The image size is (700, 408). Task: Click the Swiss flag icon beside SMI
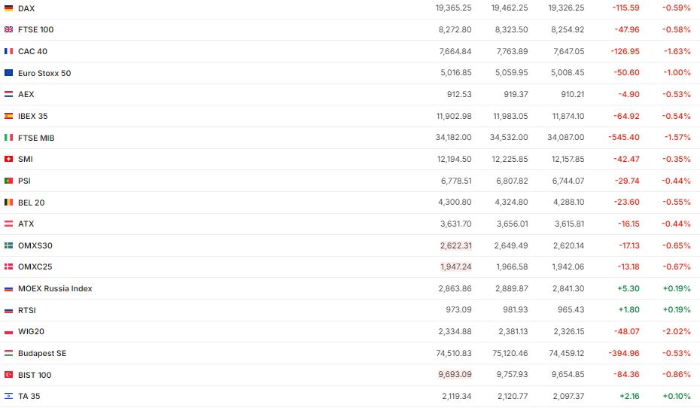(8, 160)
